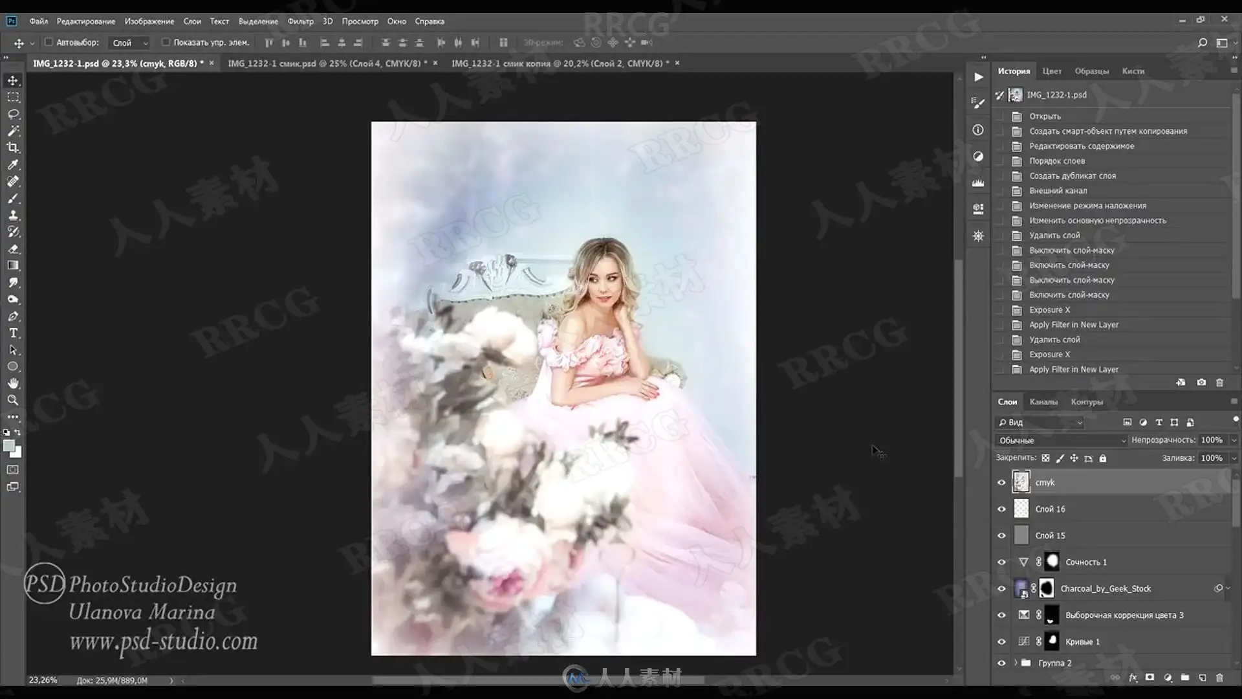Image resolution: width=1242 pixels, height=699 pixels.
Task: Open the blend mode dropdown Обычные
Action: (1061, 440)
